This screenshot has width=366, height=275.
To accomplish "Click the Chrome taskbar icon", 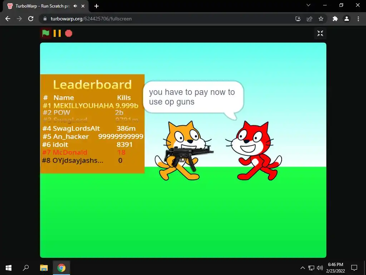I will (61, 268).
